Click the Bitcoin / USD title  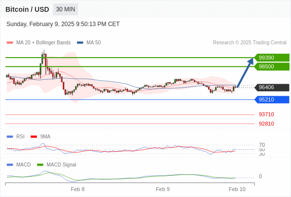27,9
